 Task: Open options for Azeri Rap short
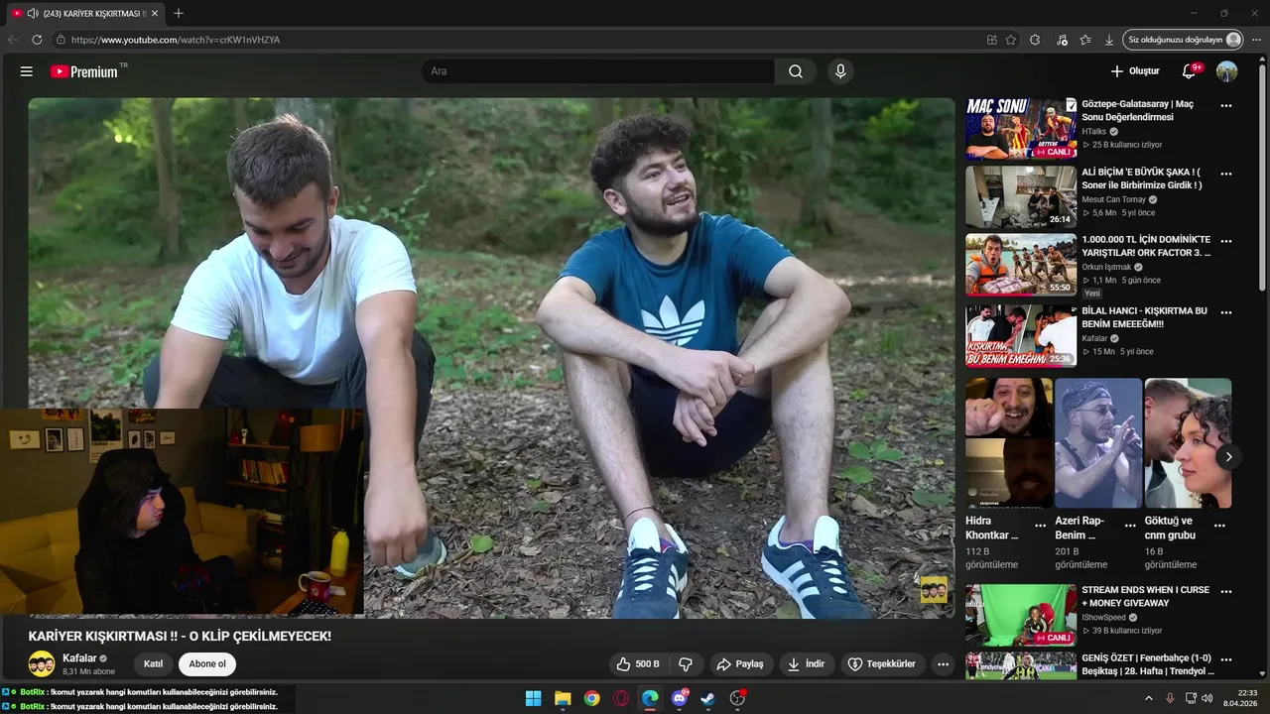click(x=1129, y=526)
